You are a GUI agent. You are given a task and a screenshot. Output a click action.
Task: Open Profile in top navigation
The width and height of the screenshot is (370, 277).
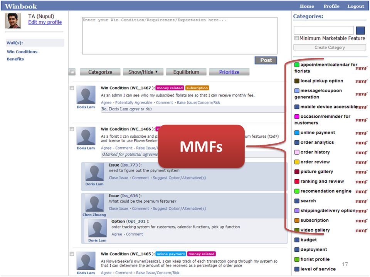tap(331, 6)
